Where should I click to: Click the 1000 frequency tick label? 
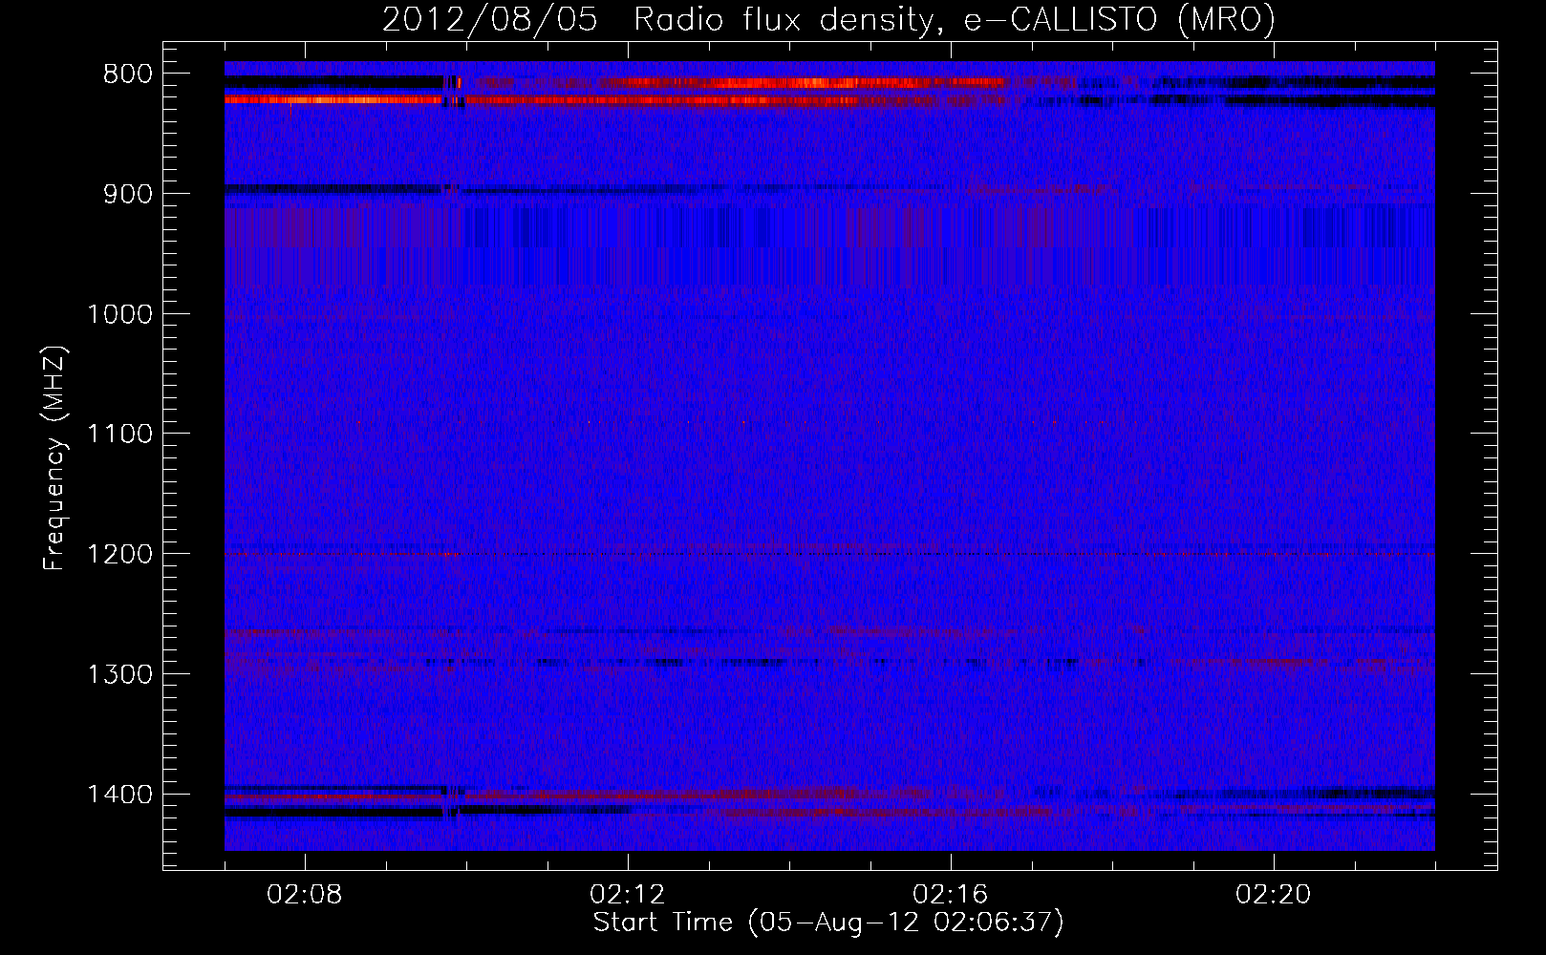pos(119,314)
